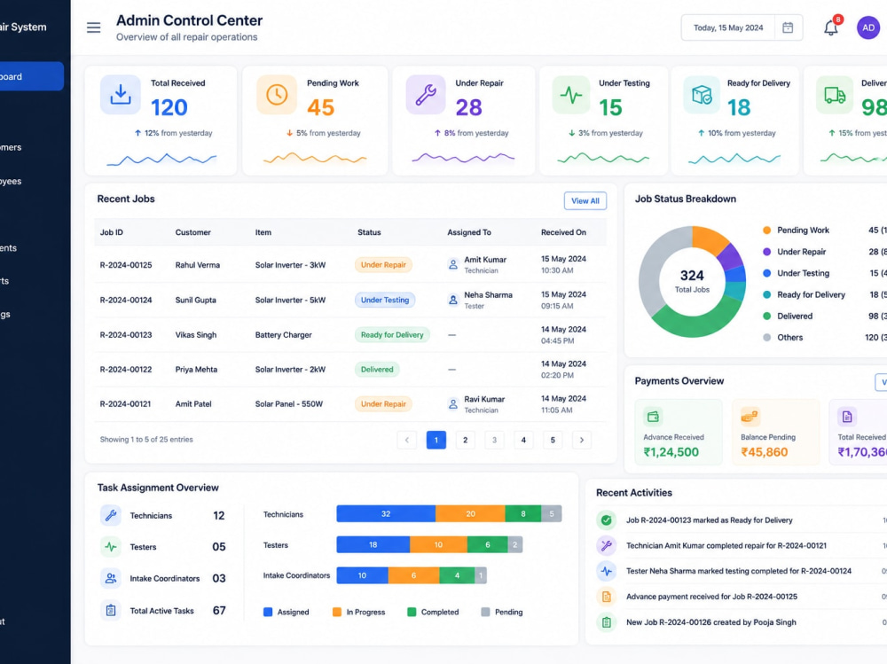Click Amit Kumar's user icon

(x=453, y=264)
